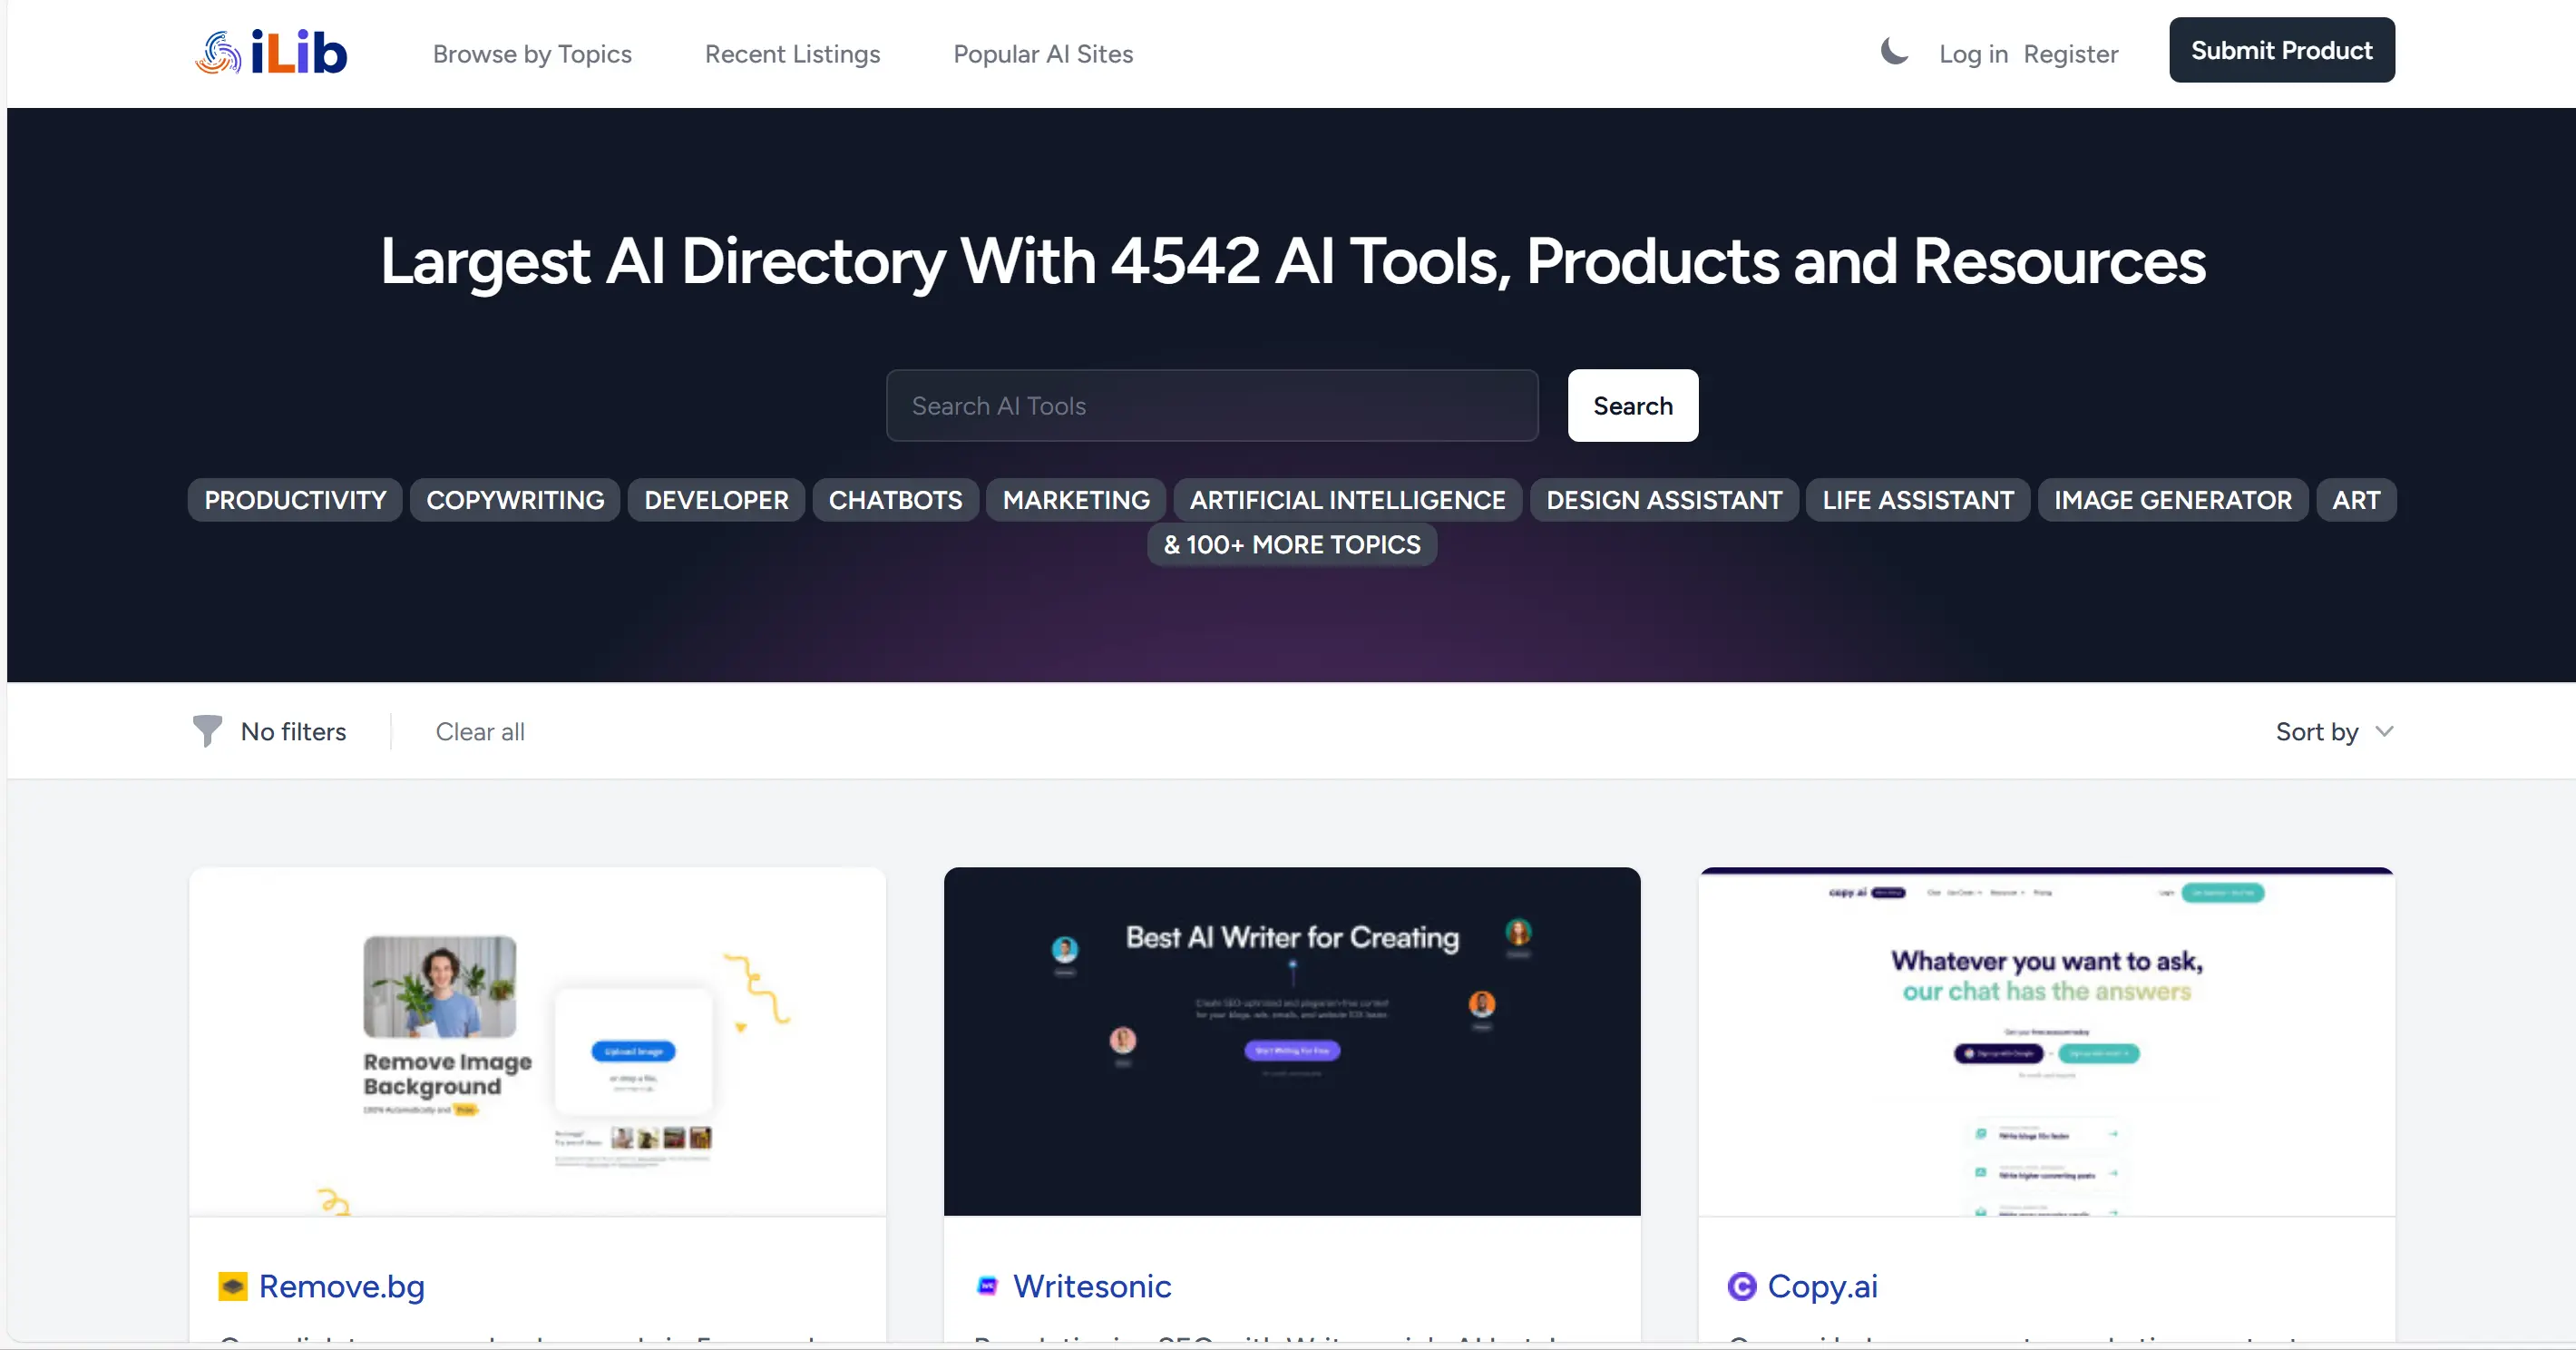Select the MARKETING topic tag
2576x1350 pixels.
point(1076,500)
